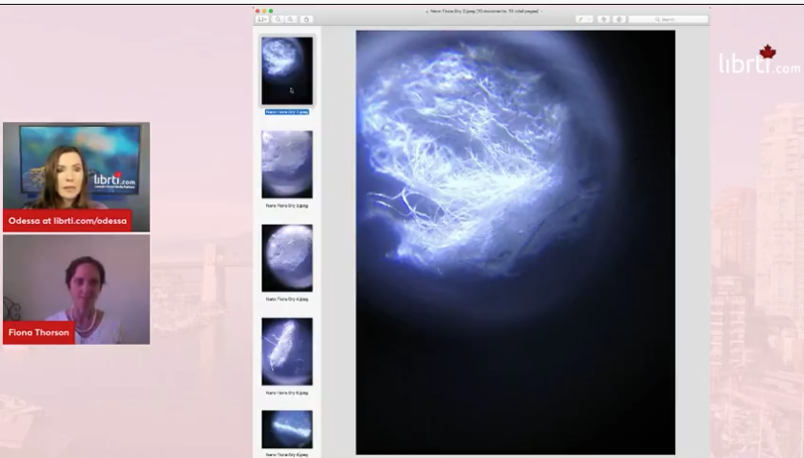Click the Fiona Thorson name label

click(x=38, y=333)
